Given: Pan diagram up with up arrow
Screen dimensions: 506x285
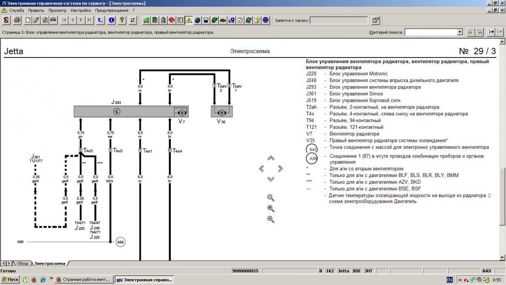Looking at the screenshot, I should coord(271,158).
